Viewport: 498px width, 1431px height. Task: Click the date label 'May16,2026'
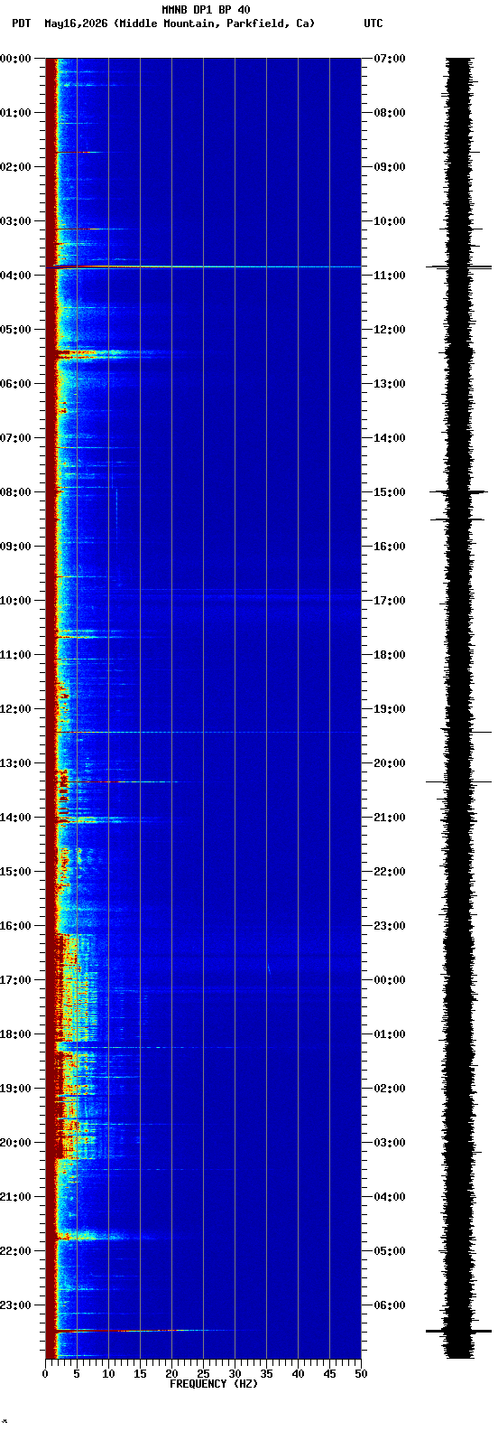point(76,23)
